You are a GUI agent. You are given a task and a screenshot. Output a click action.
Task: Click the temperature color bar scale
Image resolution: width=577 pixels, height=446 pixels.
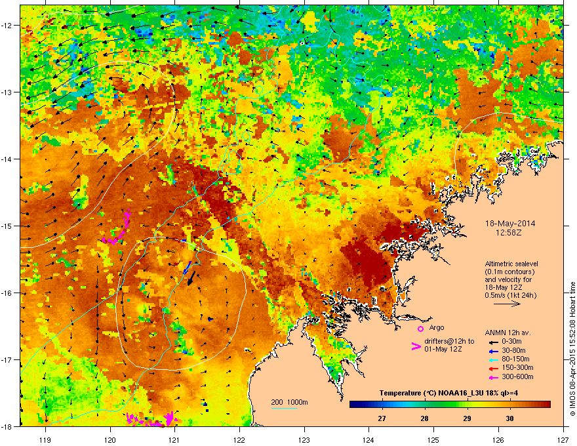450,405
